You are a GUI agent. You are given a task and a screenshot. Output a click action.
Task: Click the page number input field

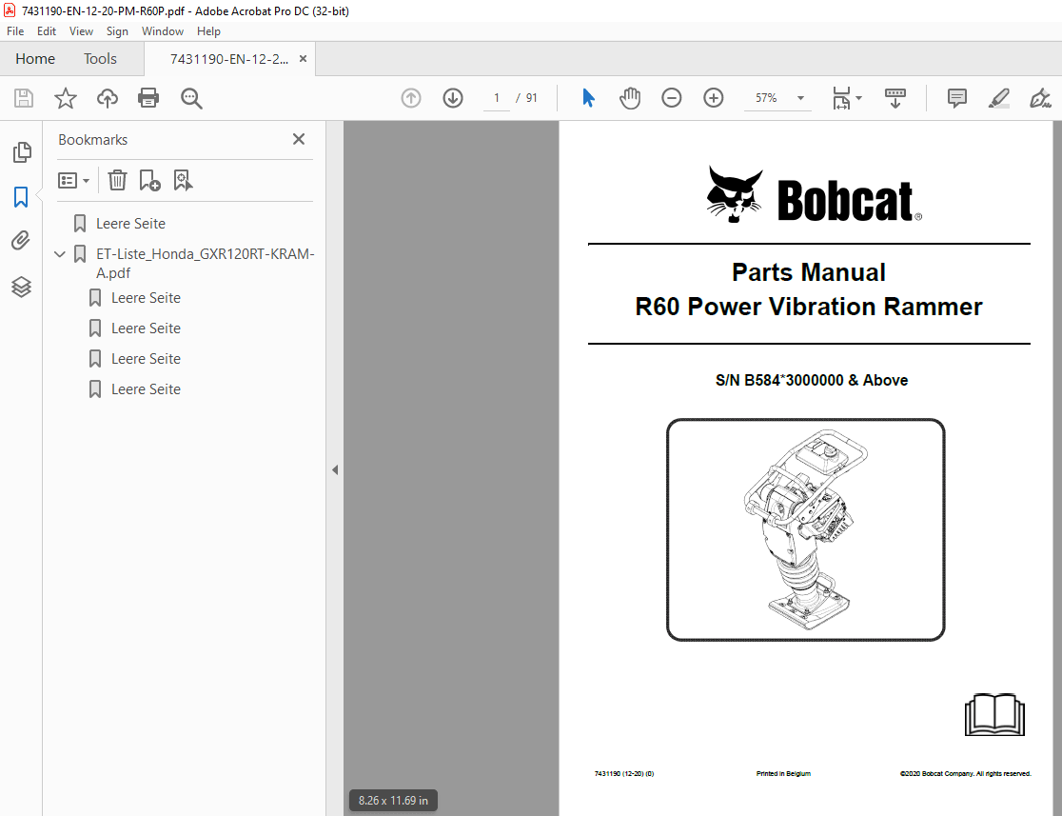coord(496,97)
